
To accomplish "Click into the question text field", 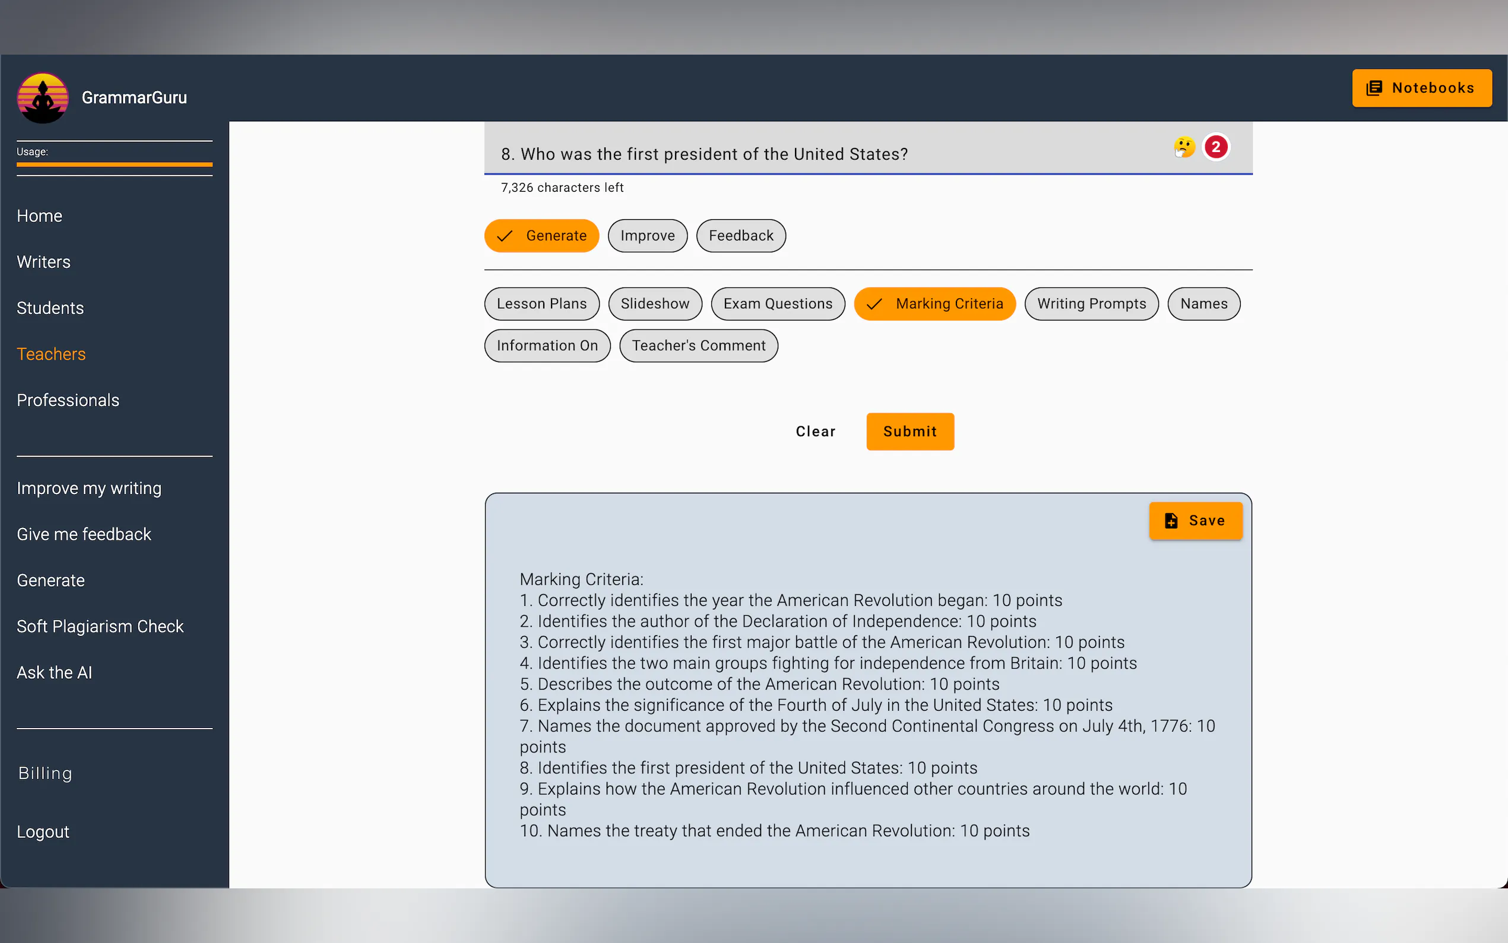I will [810, 154].
